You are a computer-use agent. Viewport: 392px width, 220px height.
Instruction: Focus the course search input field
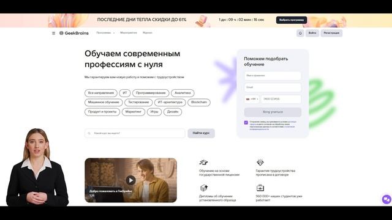(x=135, y=133)
